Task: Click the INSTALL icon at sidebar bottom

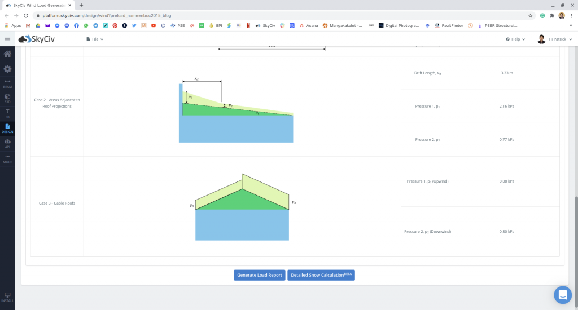Action: tap(7, 297)
